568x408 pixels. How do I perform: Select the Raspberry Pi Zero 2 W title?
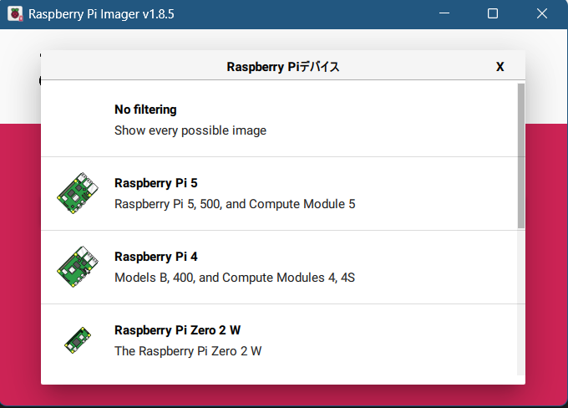[x=177, y=330]
